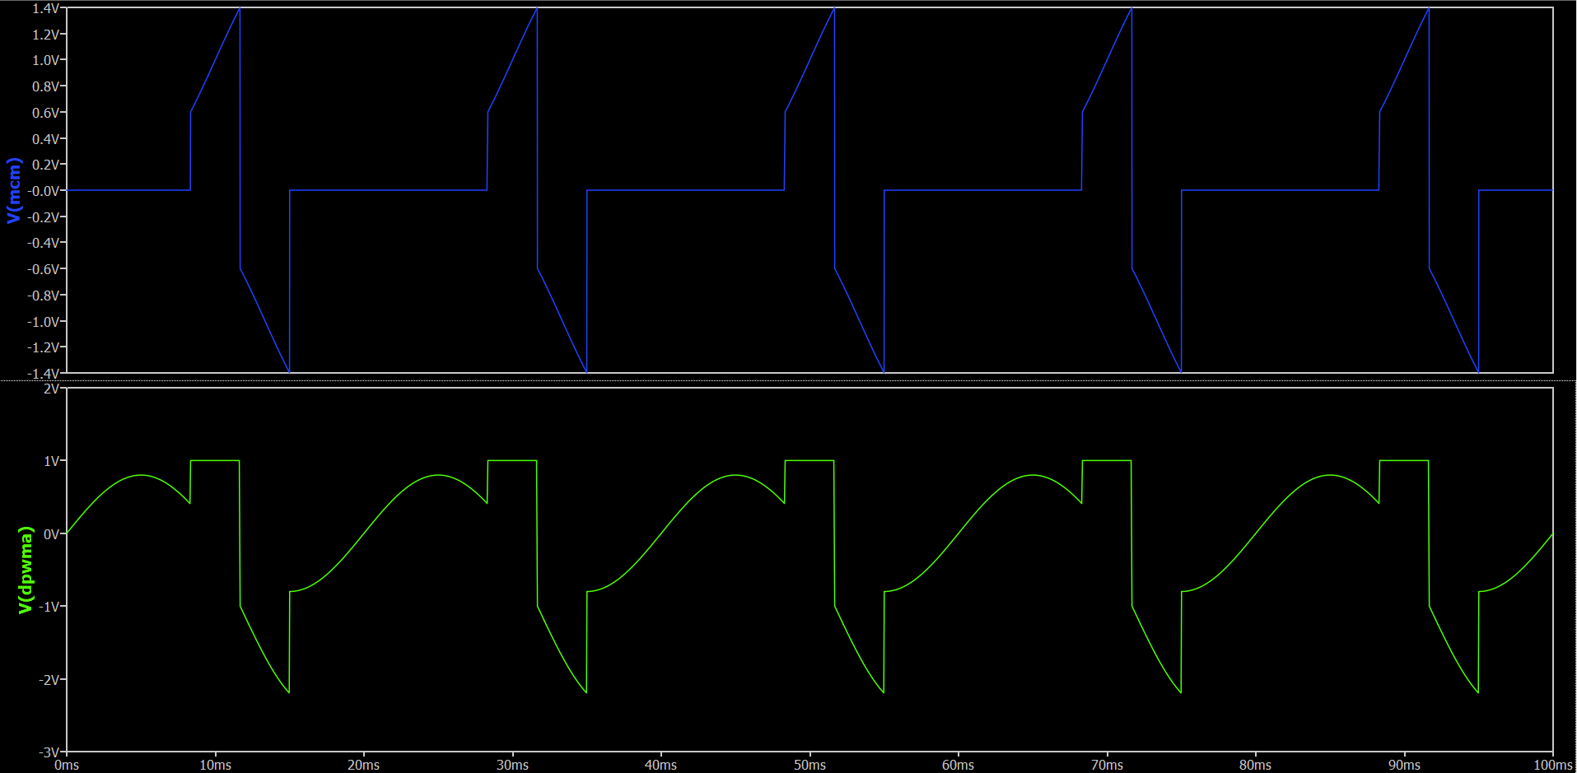The width and height of the screenshot is (1577, 773).
Task: Select the V(dpwma) trace label
Action: coord(21,569)
